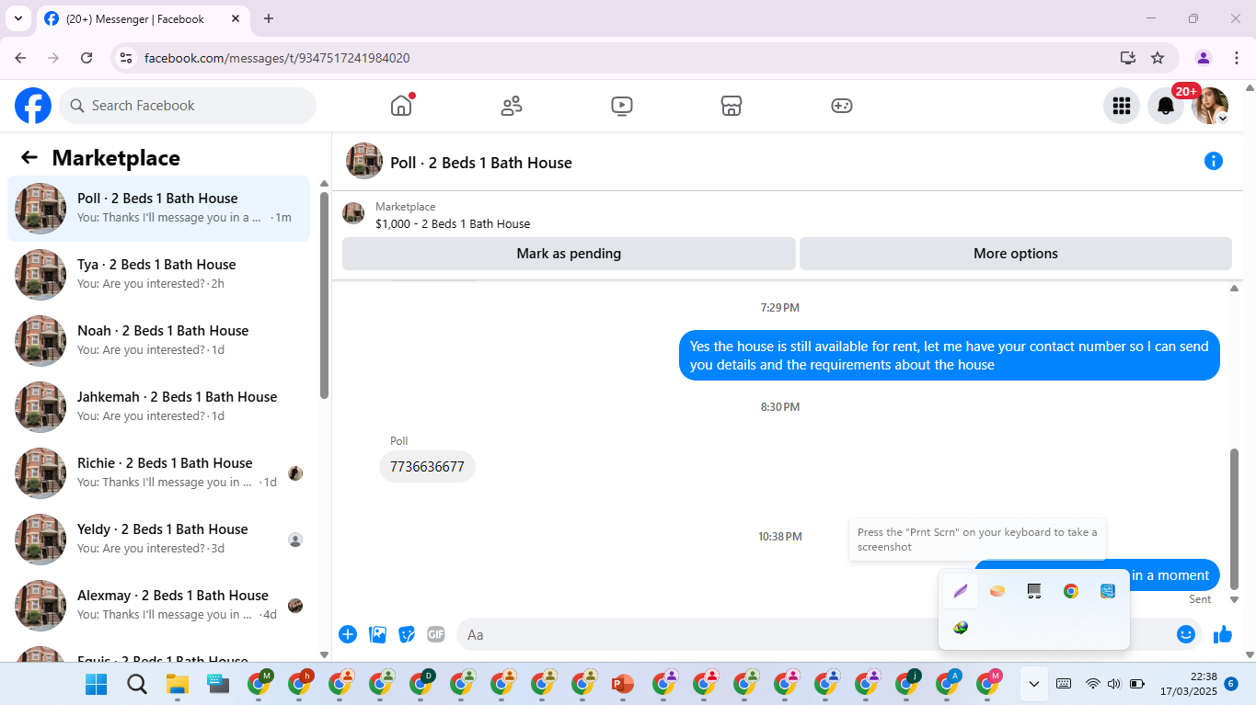Open the touch keyboard tray icon

coord(1064,684)
